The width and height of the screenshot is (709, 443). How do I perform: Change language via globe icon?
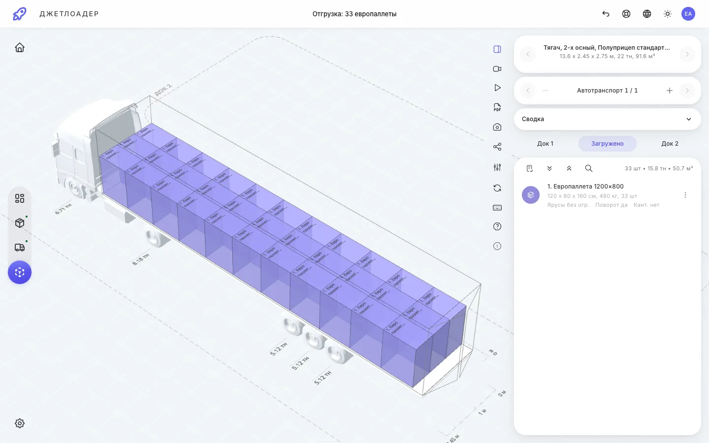tap(647, 14)
